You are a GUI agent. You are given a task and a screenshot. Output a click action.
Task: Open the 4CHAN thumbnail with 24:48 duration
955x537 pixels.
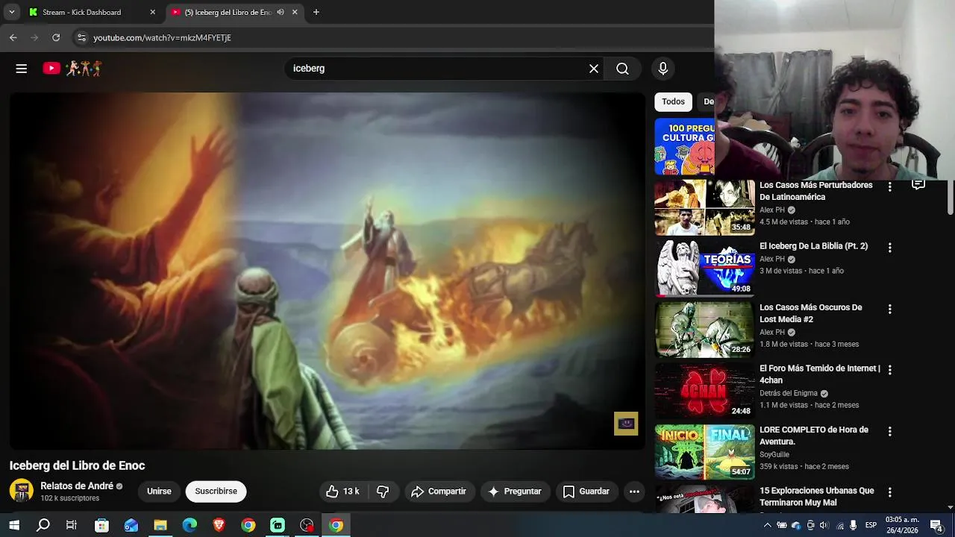(705, 391)
